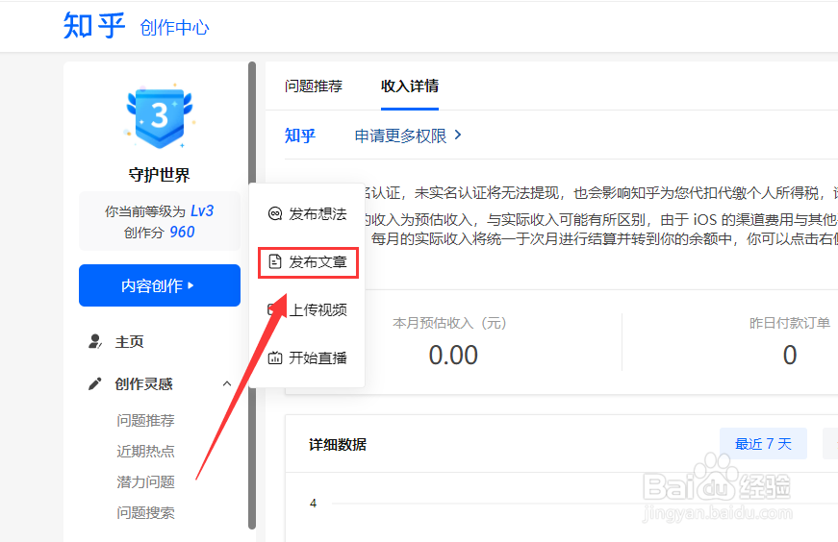Open 申请更多权限 link
This screenshot has height=542, width=838.
tap(401, 135)
